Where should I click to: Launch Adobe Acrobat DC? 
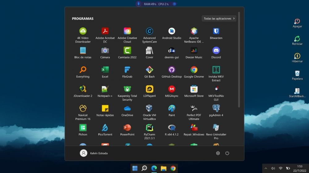[x=105, y=31]
